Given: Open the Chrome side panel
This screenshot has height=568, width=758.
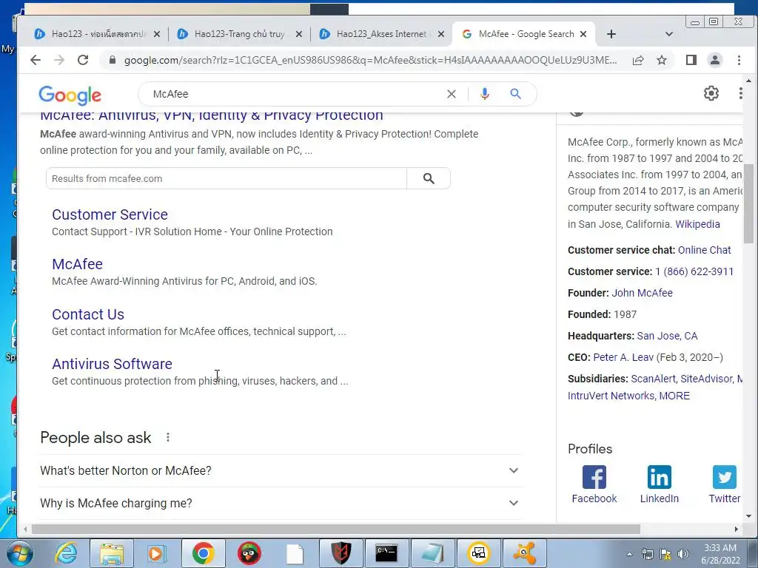Looking at the screenshot, I should point(691,60).
